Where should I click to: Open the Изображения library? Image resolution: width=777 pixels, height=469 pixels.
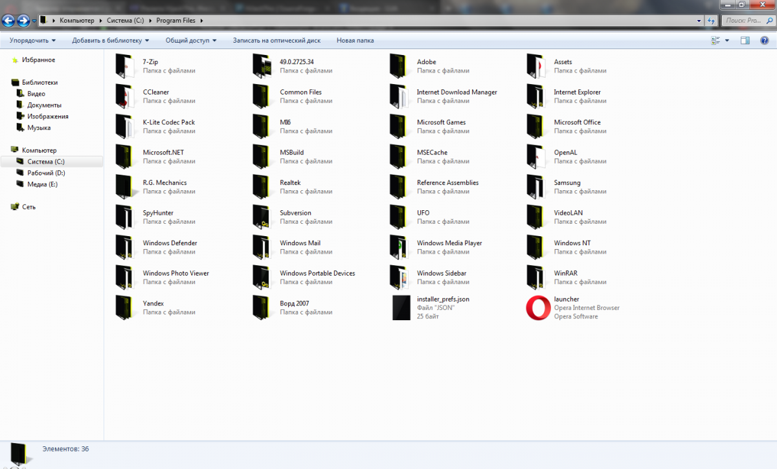coord(47,116)
